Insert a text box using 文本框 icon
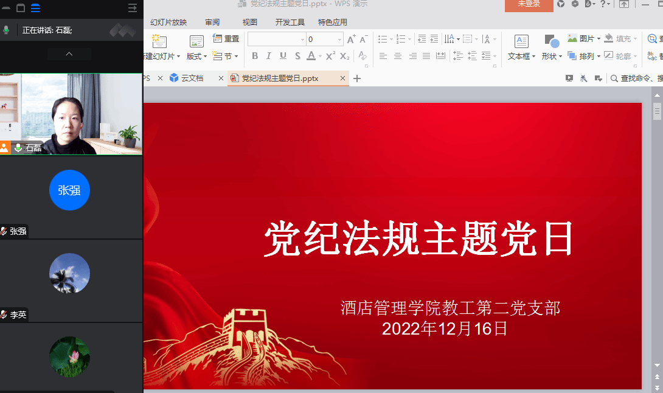Viewport: 663px width, 393px height. point(521,41)
